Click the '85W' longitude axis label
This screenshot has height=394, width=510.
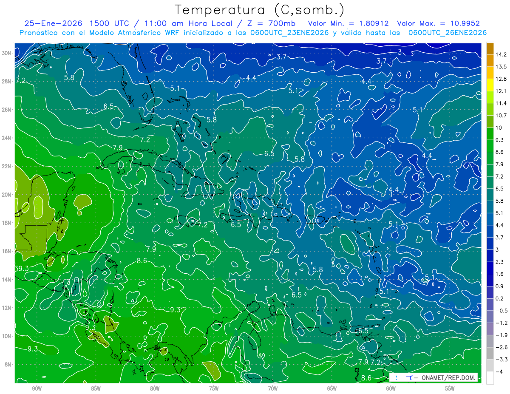(x=96, y=388)
